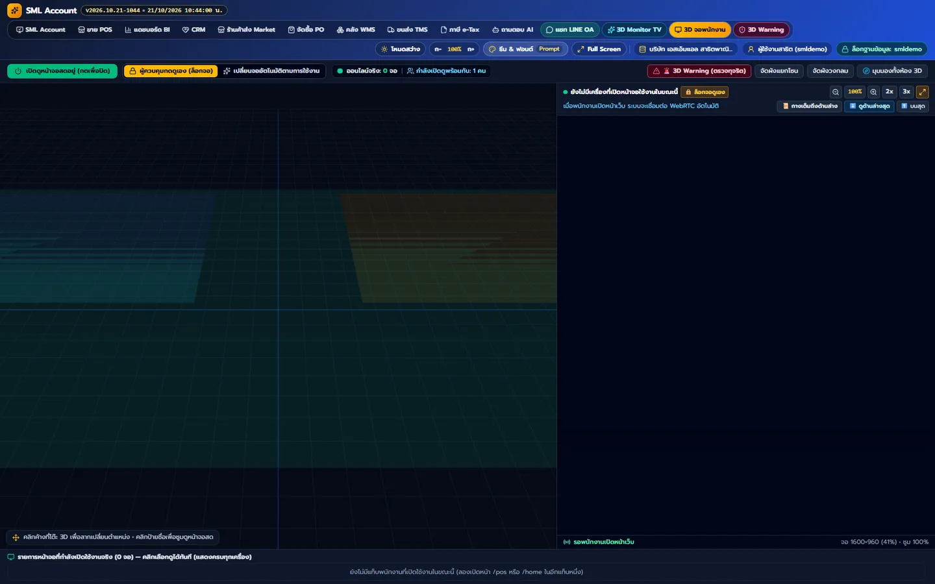Enter Full Screen mode
Viewport: 935px width, 584px height.
pyautogui.click(x=599, y=49)
